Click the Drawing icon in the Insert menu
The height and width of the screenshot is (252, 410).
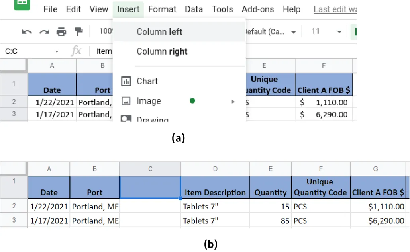point(127,119)
